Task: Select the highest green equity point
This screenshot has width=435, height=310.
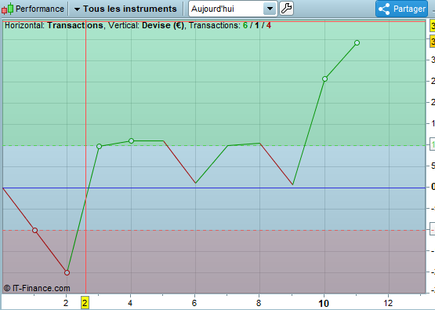Action: (357, 43)
